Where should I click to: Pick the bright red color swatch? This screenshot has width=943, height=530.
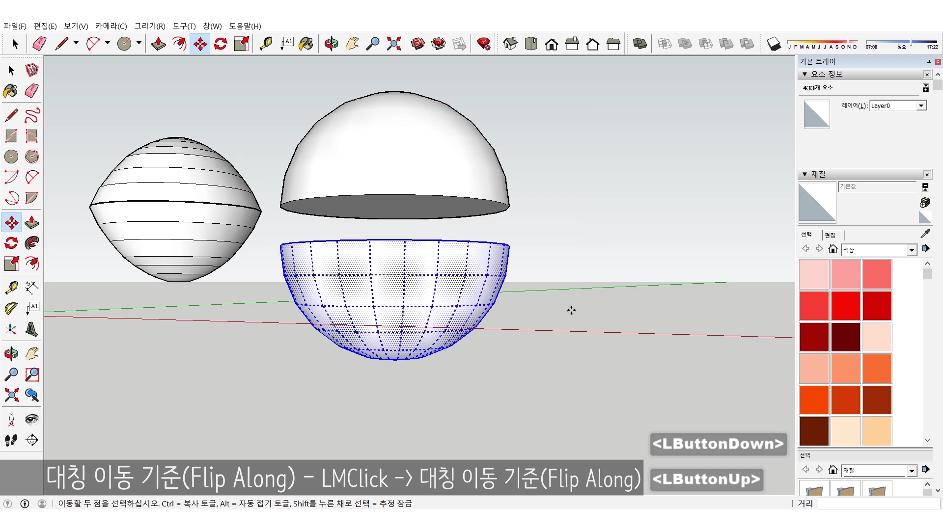[845, 305]
